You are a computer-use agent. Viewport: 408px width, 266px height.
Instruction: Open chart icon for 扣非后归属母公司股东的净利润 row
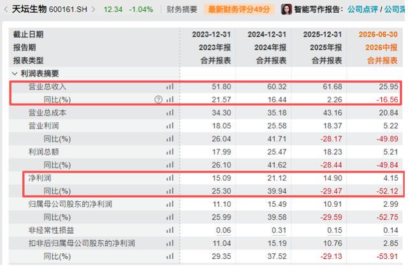(x=170, y=243)
